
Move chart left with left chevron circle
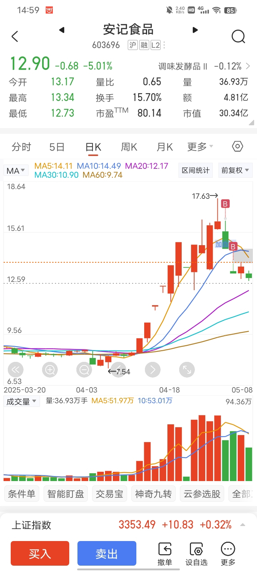[119, 370]
